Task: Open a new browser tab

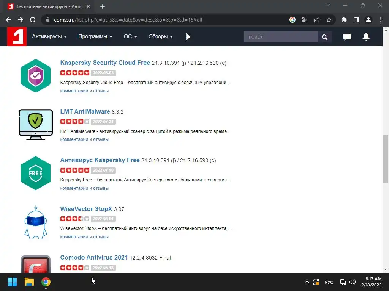Action: click(103, 6)
